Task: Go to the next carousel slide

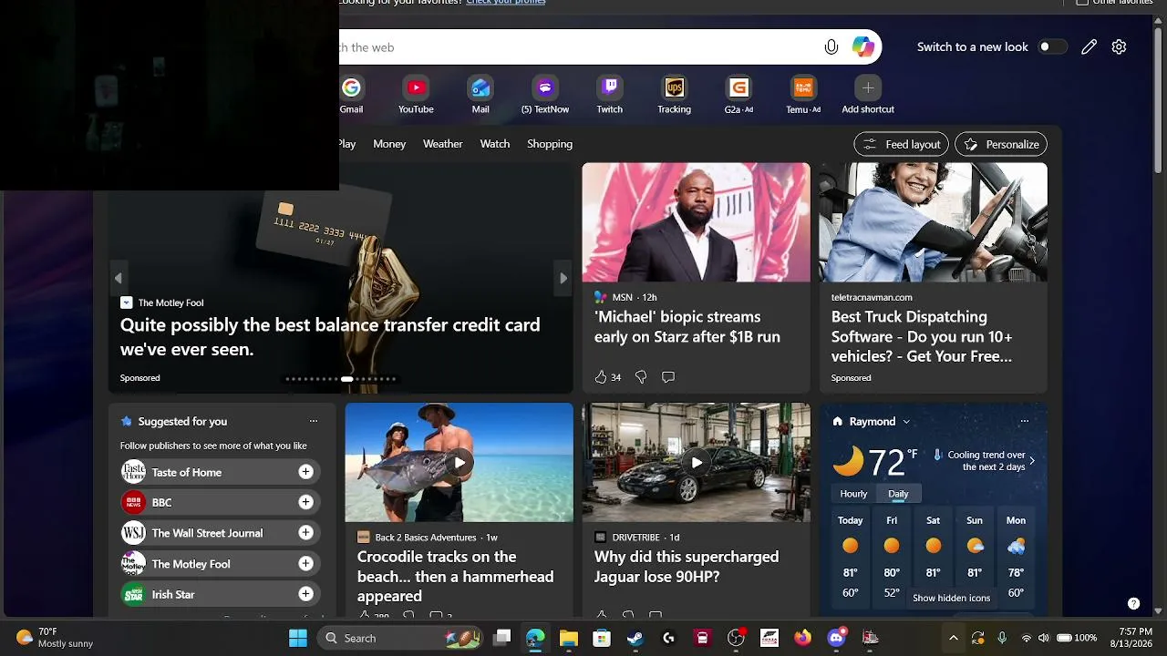Action: click(563, 278)
